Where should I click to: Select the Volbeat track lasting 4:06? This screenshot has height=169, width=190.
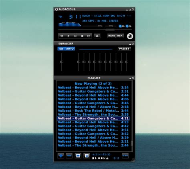pyautogui.click(x=93, y=99)
